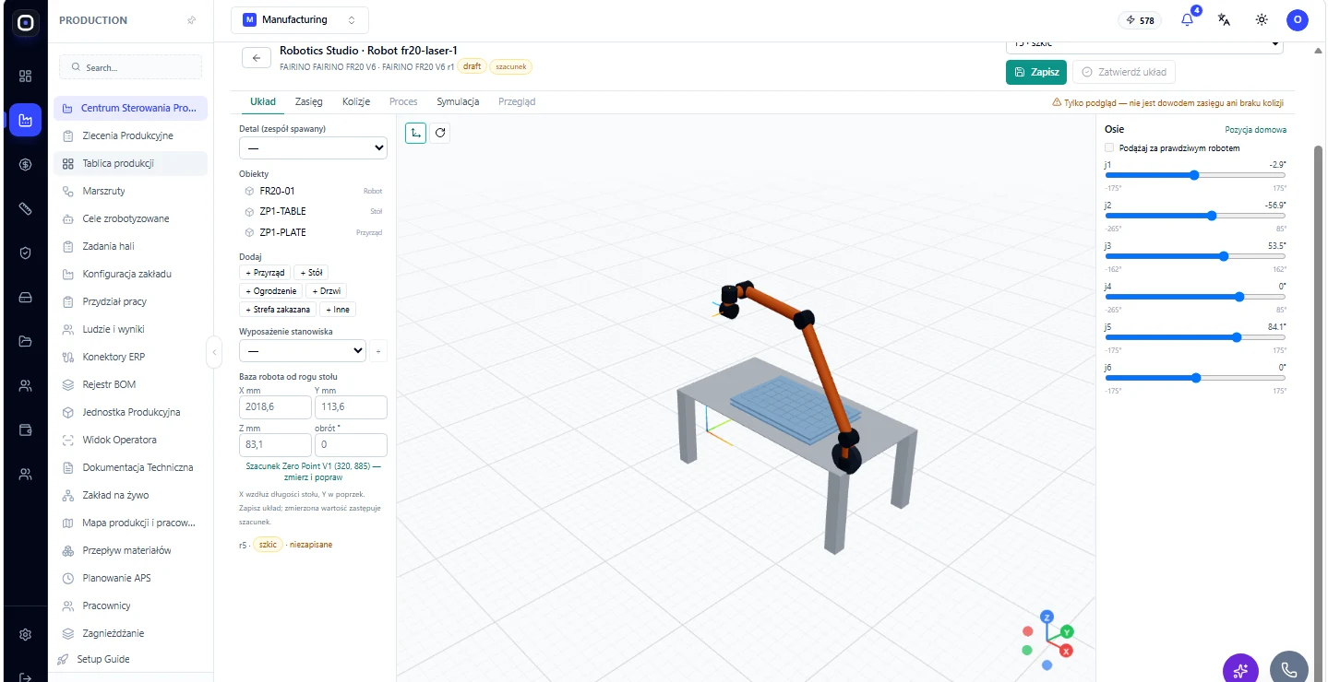Switch to the Zasięg tab

[x=308, y=101]
